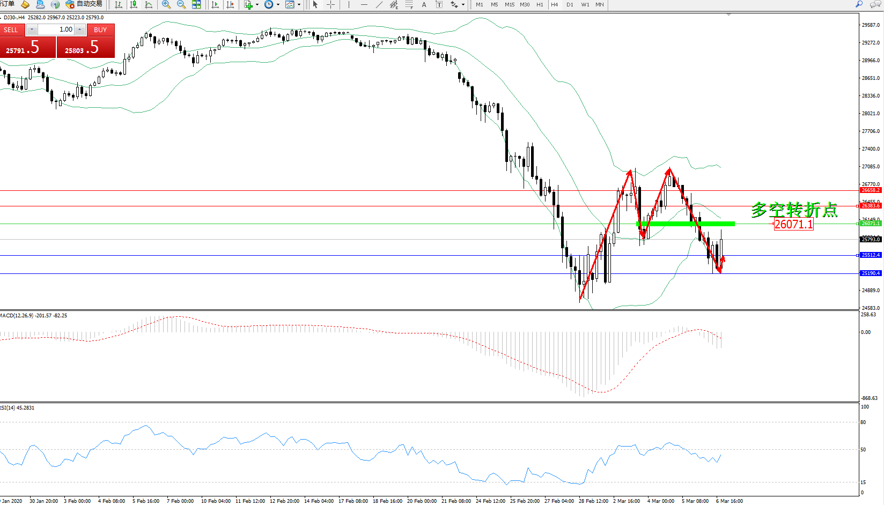The width and height of the screenshot is (884, 505).
Task: Select the M15 timeframe
Action: 509,5
